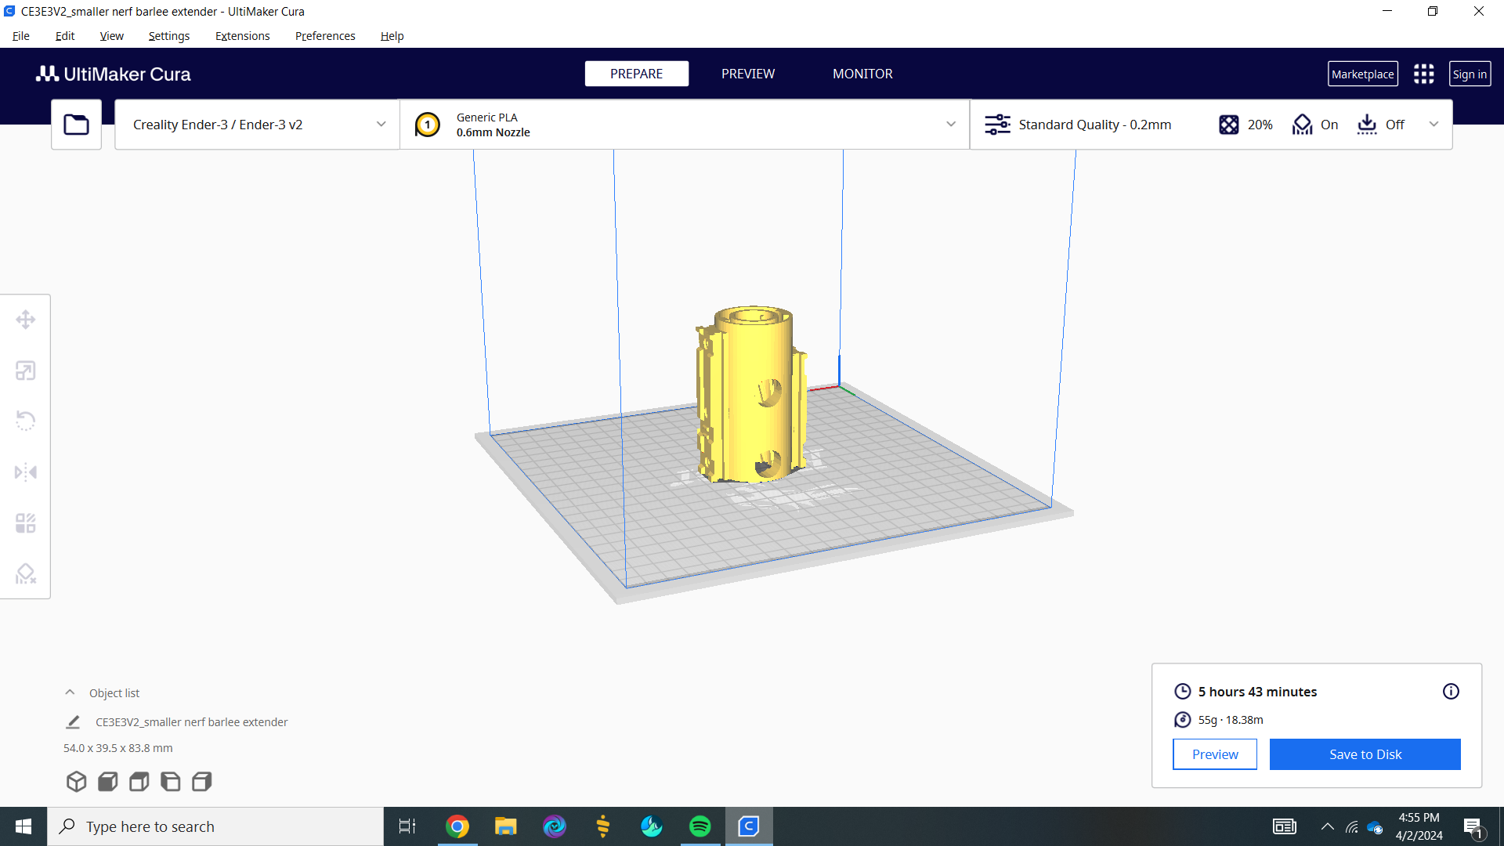The width and height of the screenshot is (1504, 846).
Task: Select the Support Blocker tool
Action: coord(26,573)
